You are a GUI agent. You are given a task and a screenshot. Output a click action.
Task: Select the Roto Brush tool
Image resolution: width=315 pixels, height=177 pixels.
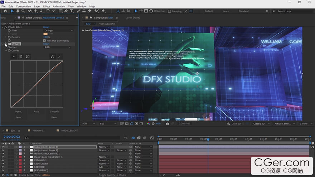pyautogui.click(x=97, y=11)
